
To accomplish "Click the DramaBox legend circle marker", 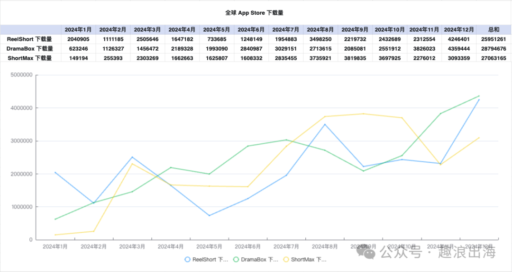I will (x=236, y=260).
